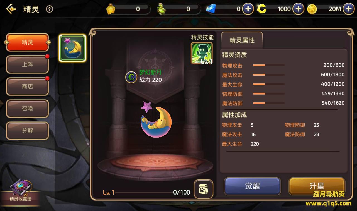
Task: Tap the plus next to 1000 moon coins
Action: pos(298,9)
